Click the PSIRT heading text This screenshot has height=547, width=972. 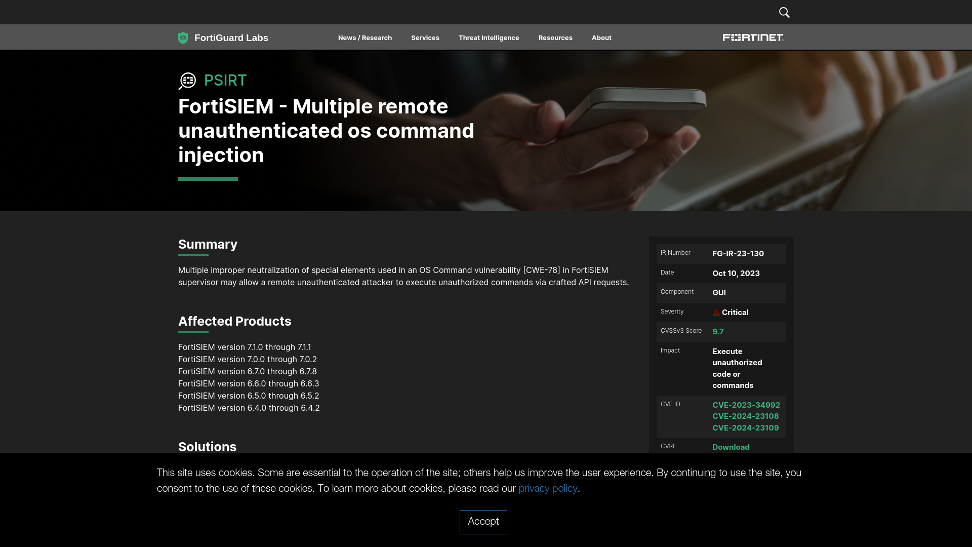[225, 81]
